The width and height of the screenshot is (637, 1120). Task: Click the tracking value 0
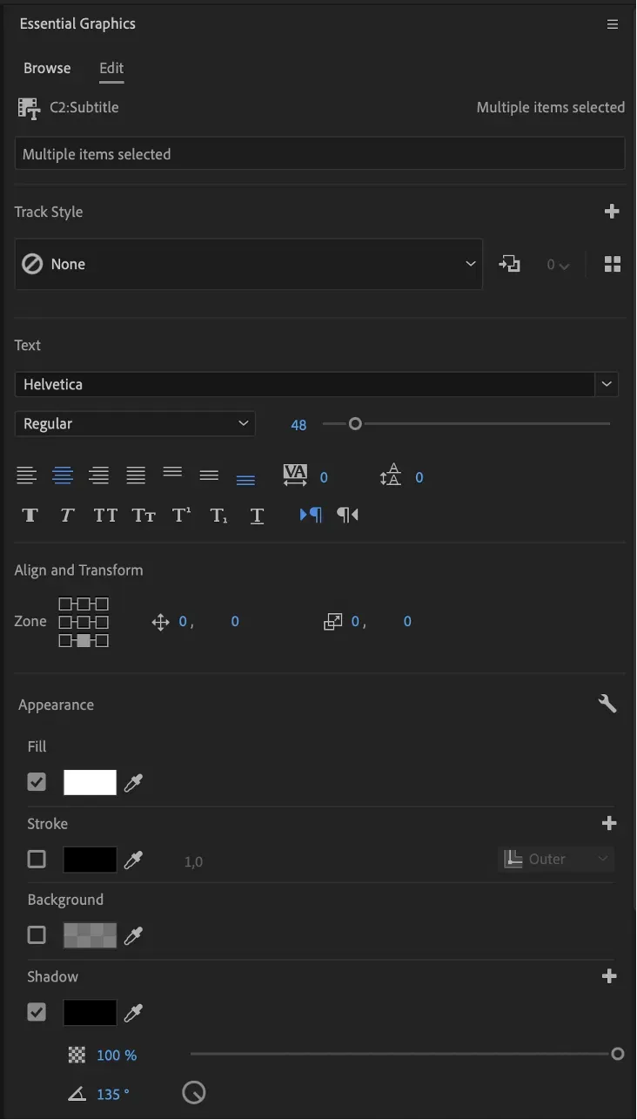pos(324,477)
